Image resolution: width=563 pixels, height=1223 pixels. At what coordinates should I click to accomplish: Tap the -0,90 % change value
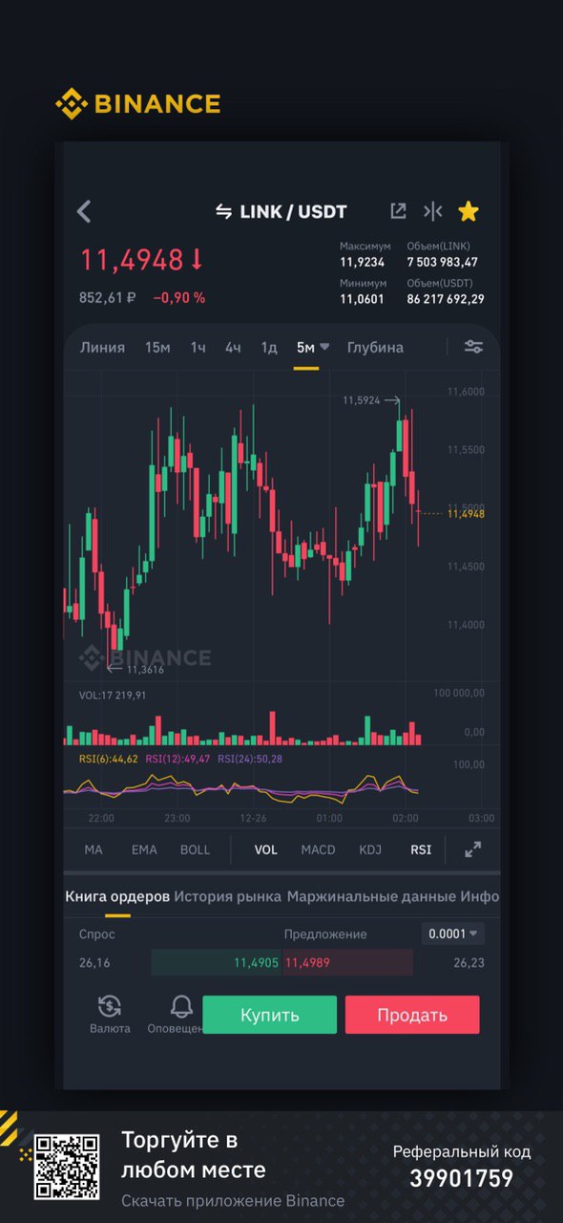tap(179, 297)
